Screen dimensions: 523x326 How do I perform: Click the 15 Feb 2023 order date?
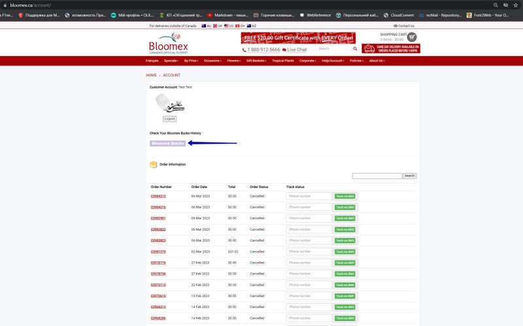click(201, 296)
